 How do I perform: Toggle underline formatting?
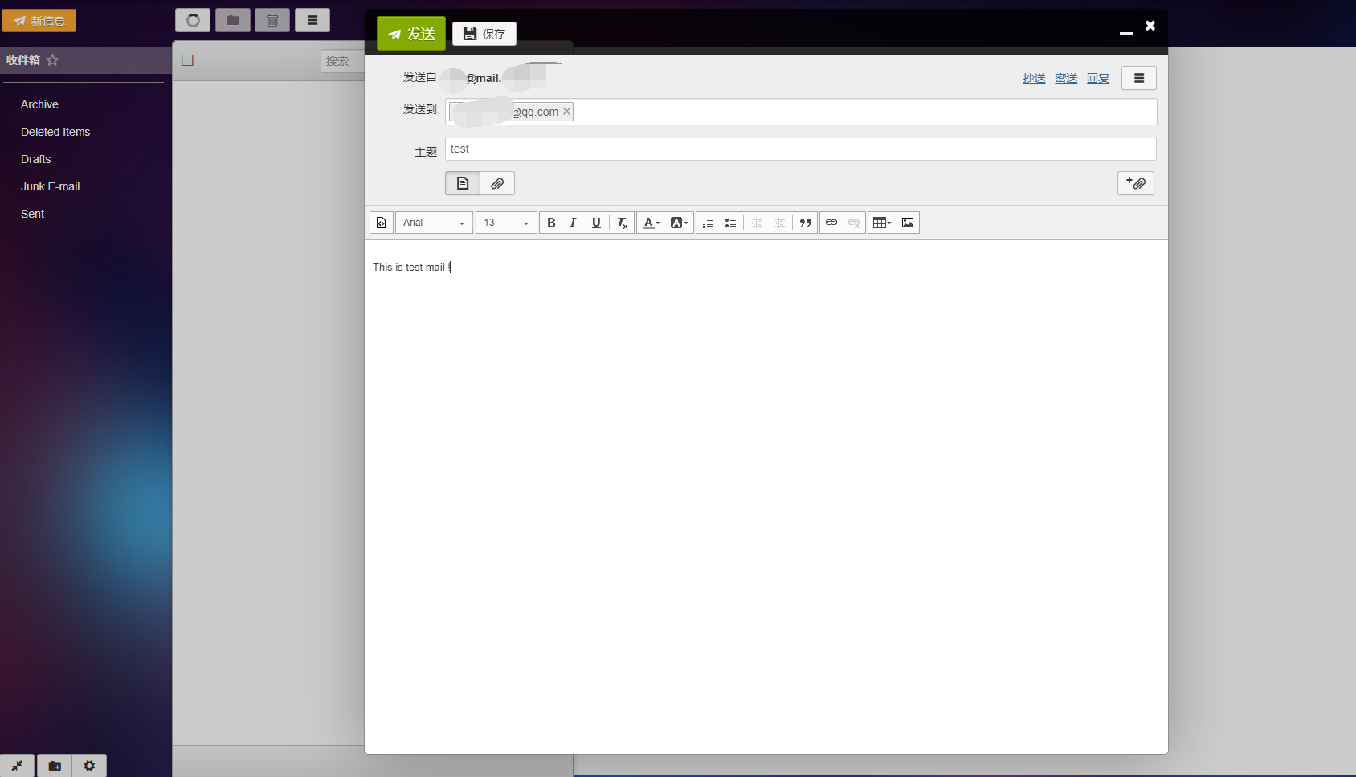596,223
